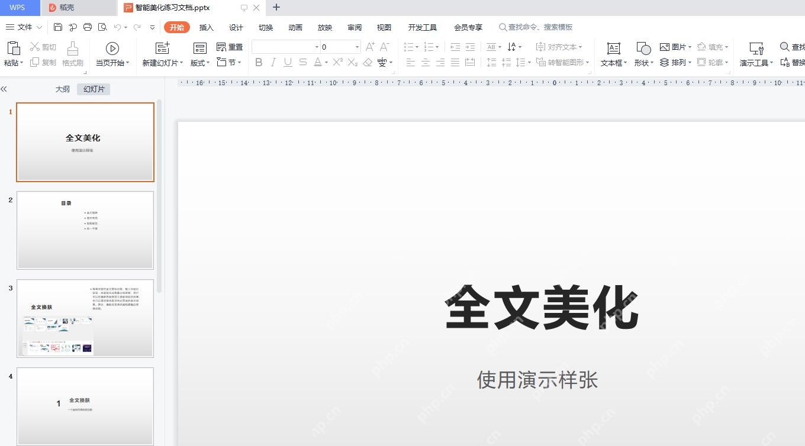Image resolution: width=805 pixels, height=446 pixels.
Task: Select slide 3 thumbnail 全文换肤
Action: [85, 318]
